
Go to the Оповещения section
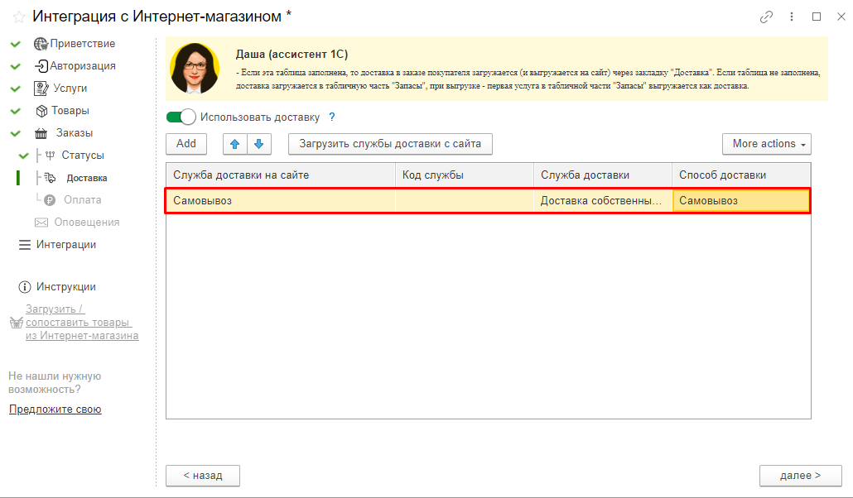click(x=86, y=222)
